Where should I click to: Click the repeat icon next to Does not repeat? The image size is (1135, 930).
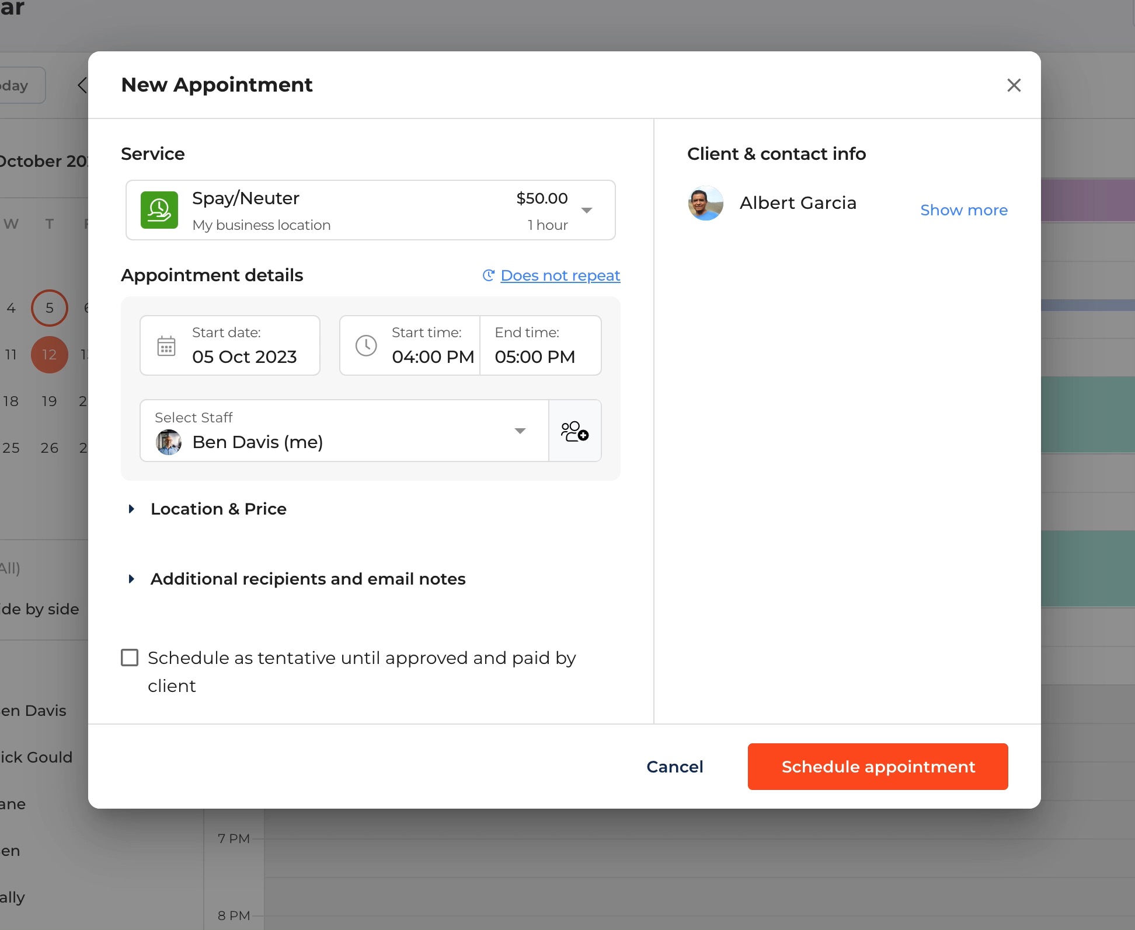click(489, 275)
